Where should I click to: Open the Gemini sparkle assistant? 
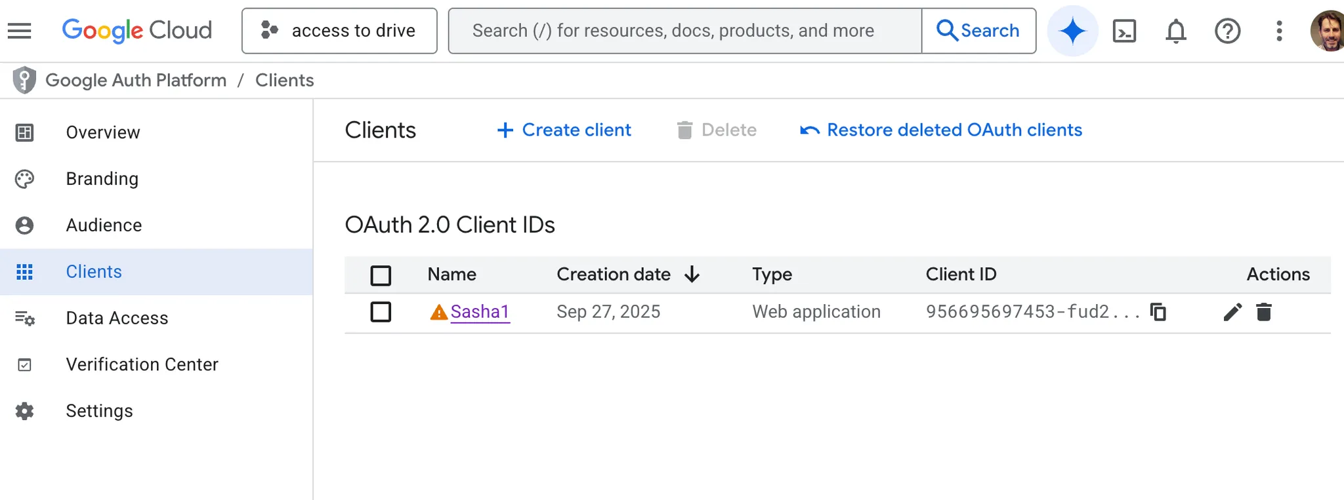(x=1072, y=31)
